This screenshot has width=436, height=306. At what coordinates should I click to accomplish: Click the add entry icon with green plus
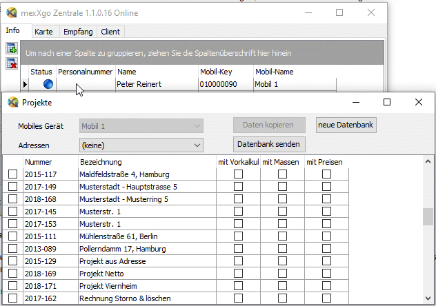point(11,48)
